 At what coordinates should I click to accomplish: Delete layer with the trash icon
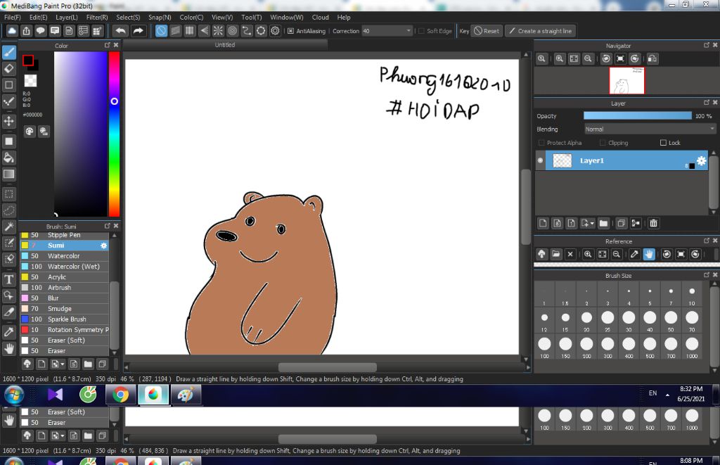(x=653, y=223)
